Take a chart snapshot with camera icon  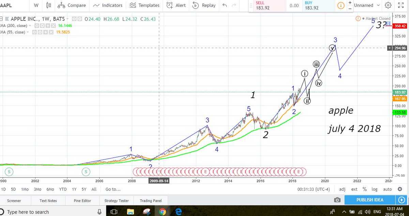337,200
